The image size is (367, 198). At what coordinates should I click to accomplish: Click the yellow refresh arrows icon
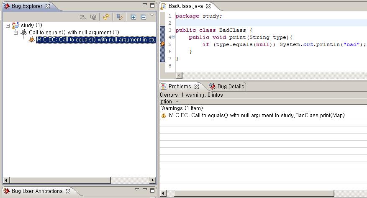click(x=106, y=17)
